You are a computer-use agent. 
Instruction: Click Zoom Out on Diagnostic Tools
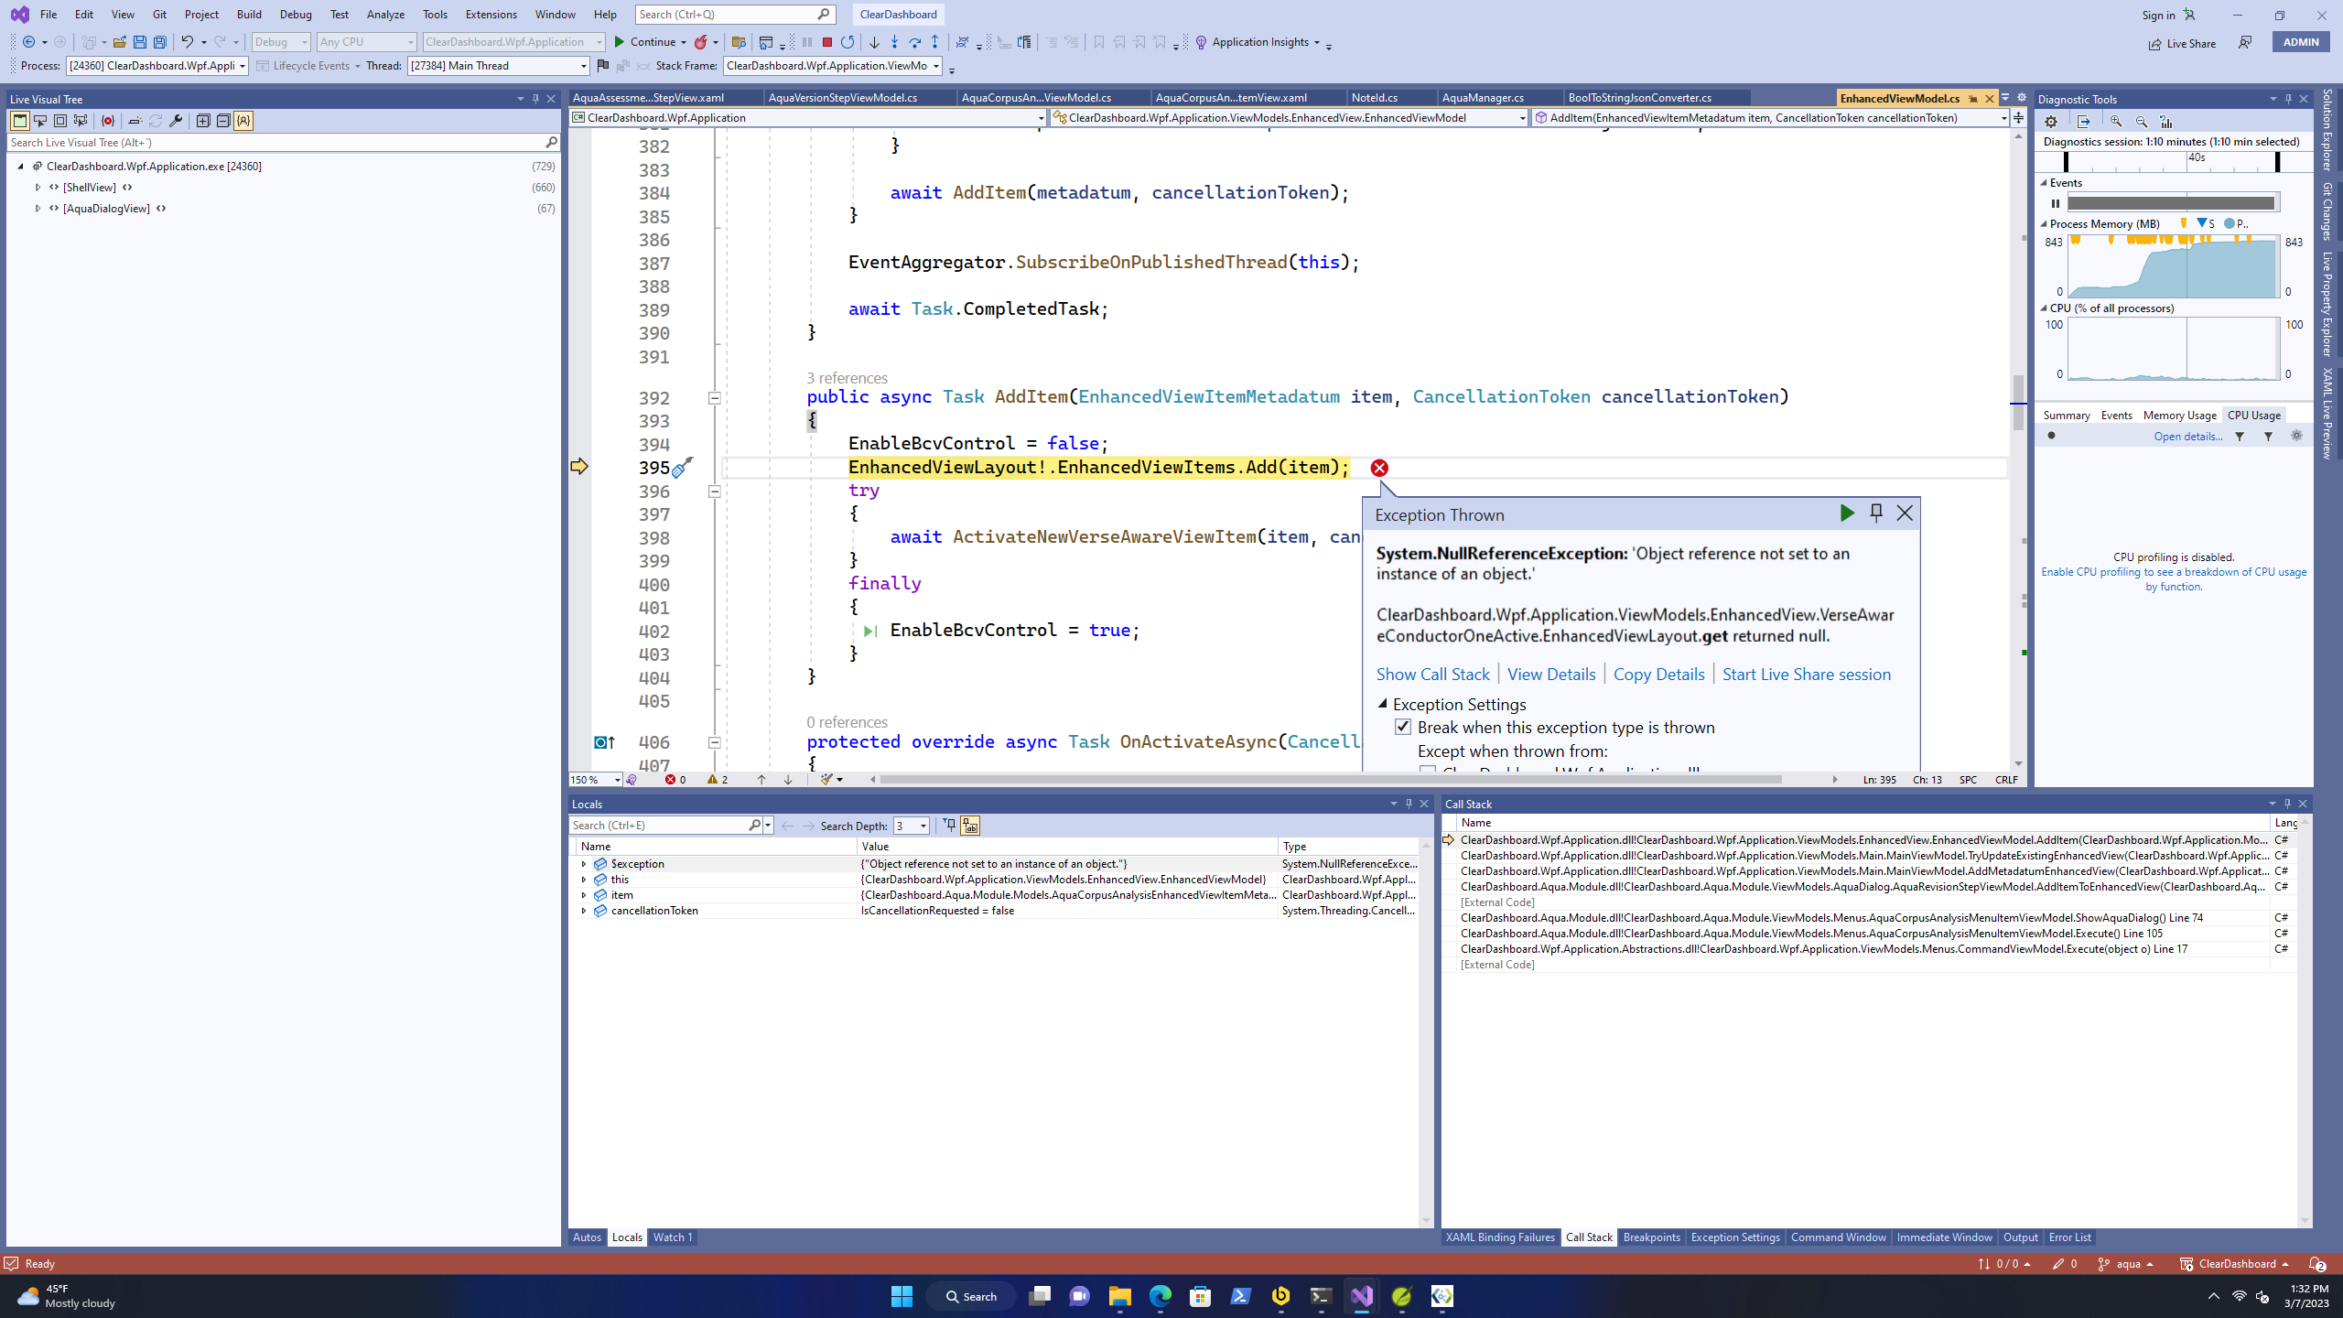point(2142,122)
